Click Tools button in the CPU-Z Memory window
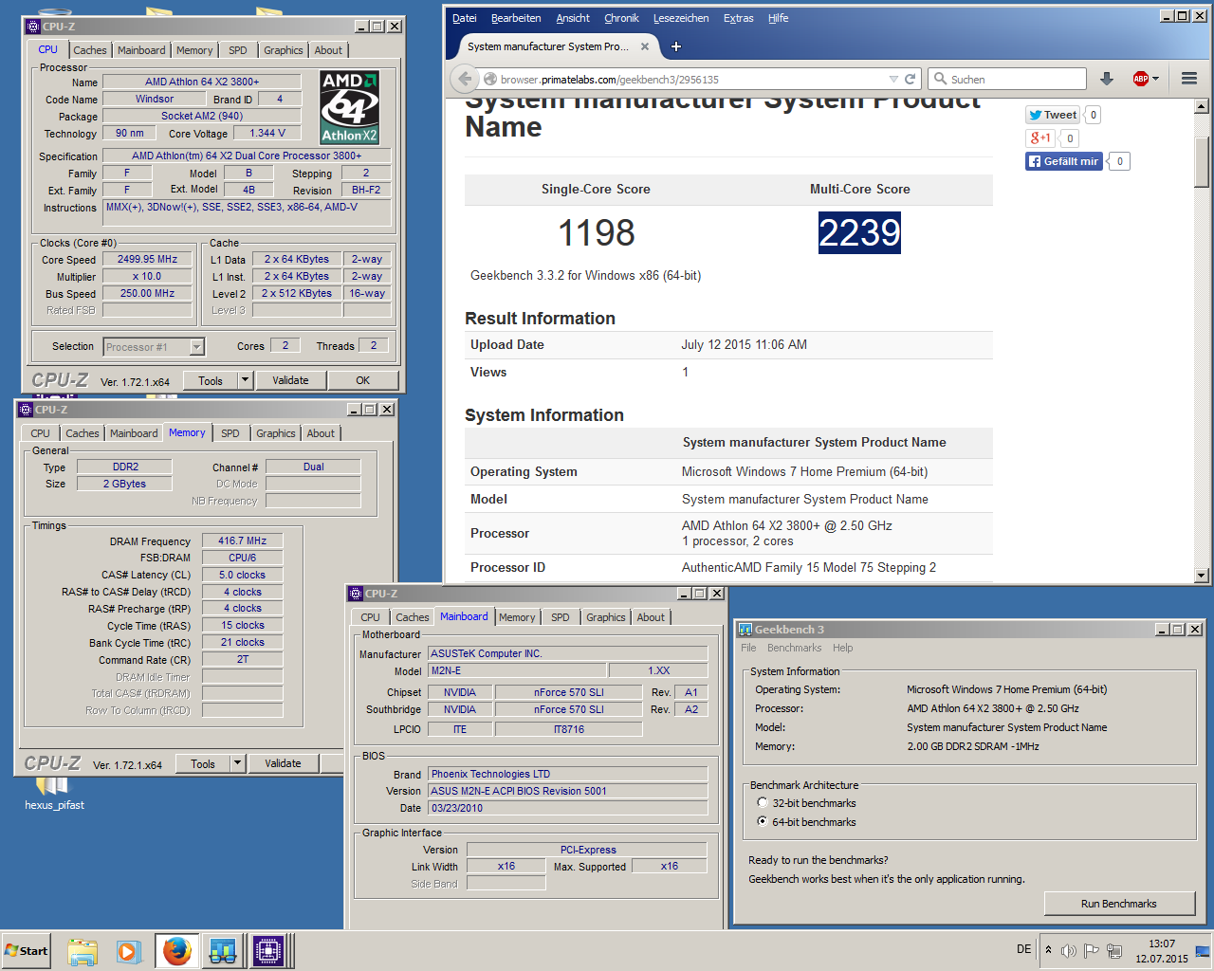The height and width of the screenshot is (971, 1214). coord(203,763)
